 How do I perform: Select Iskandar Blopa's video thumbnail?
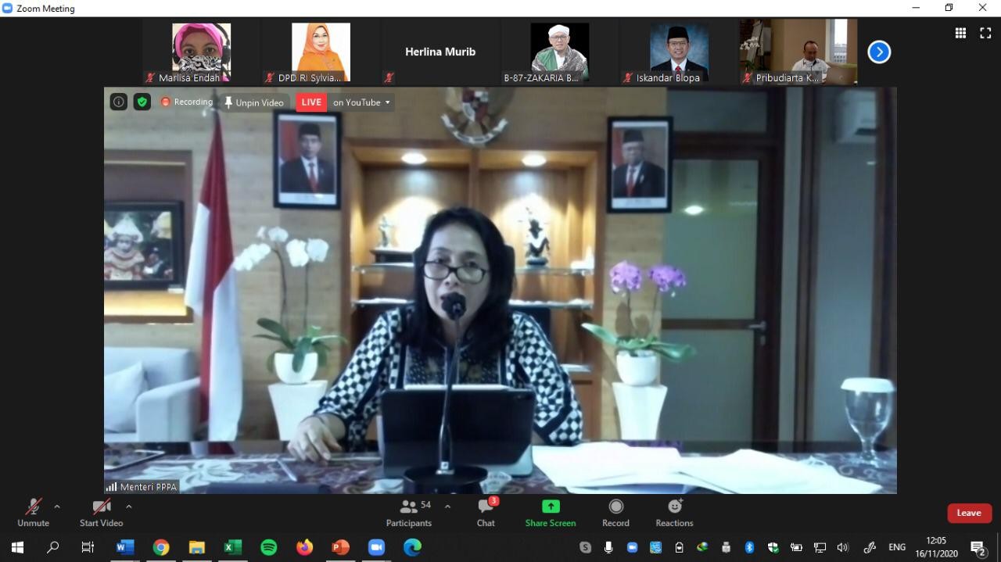tap(680, 52)
